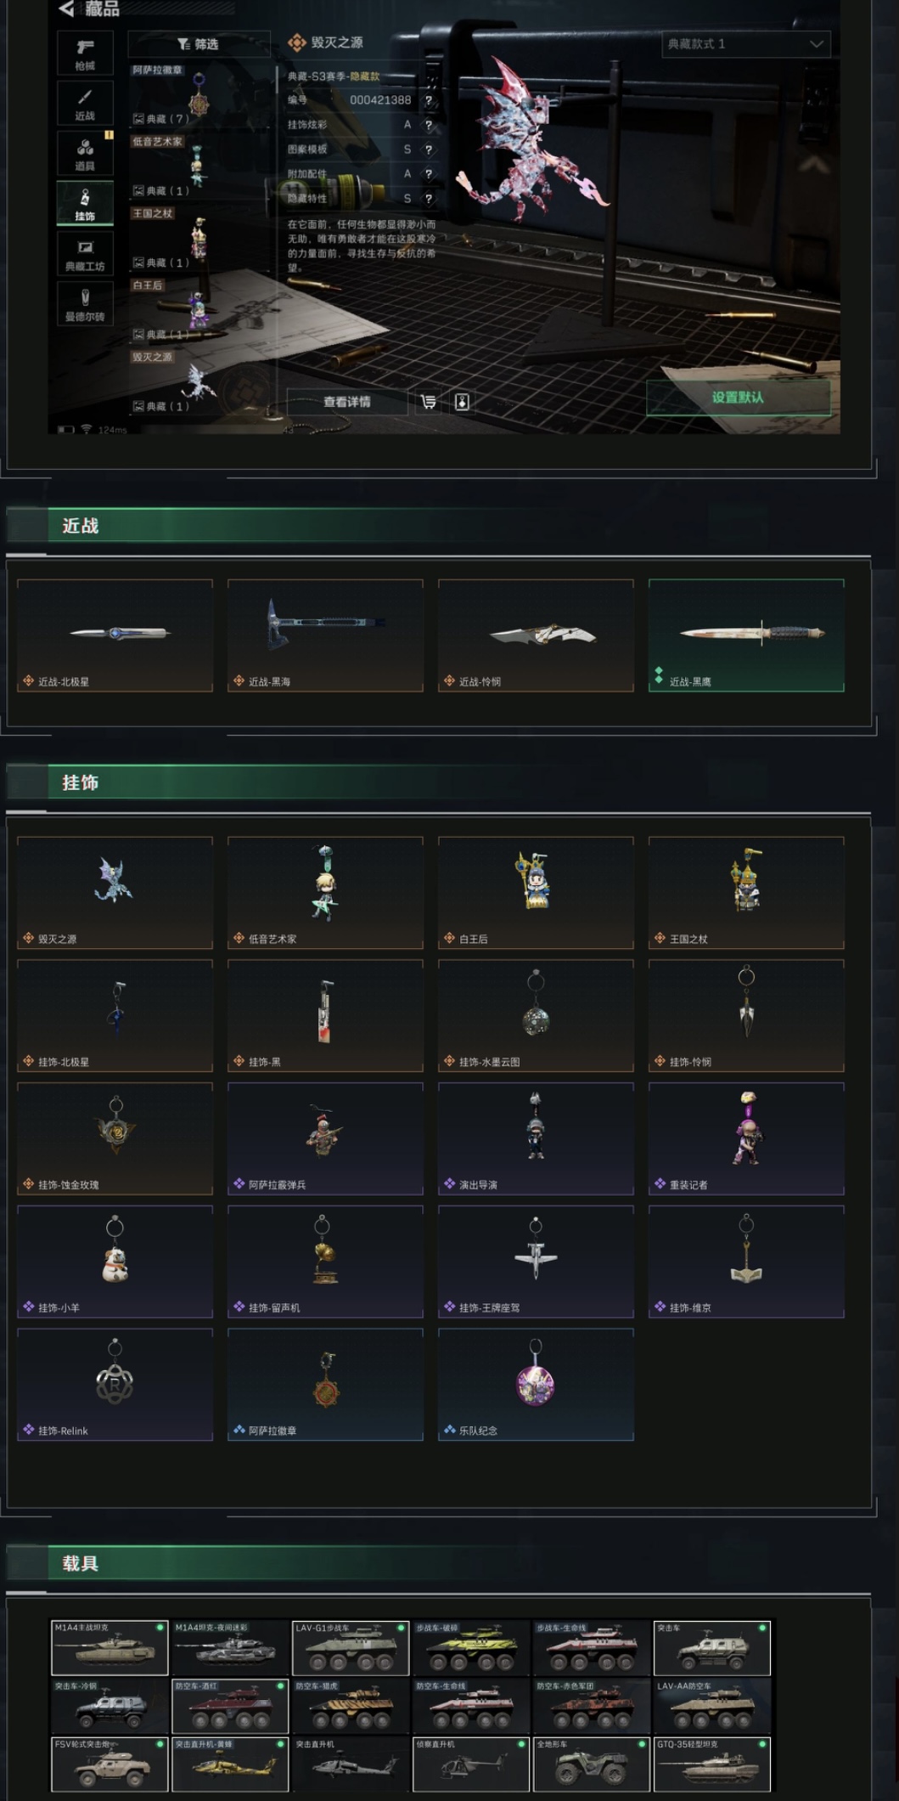Select the 全地形车 vehicle tile
Screen dimensions: 899x1801
pyautogui.click(x=591, y=1764)
